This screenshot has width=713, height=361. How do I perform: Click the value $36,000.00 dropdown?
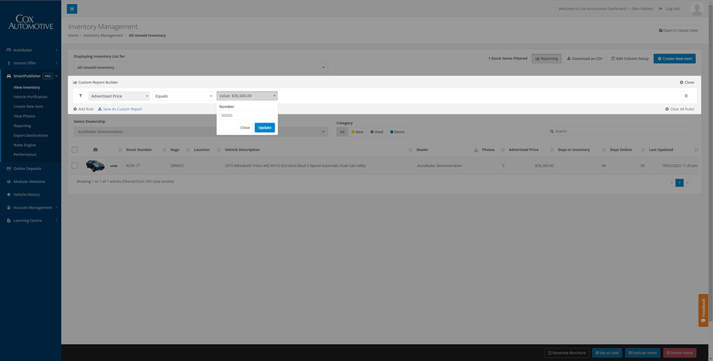pos(247,96)
